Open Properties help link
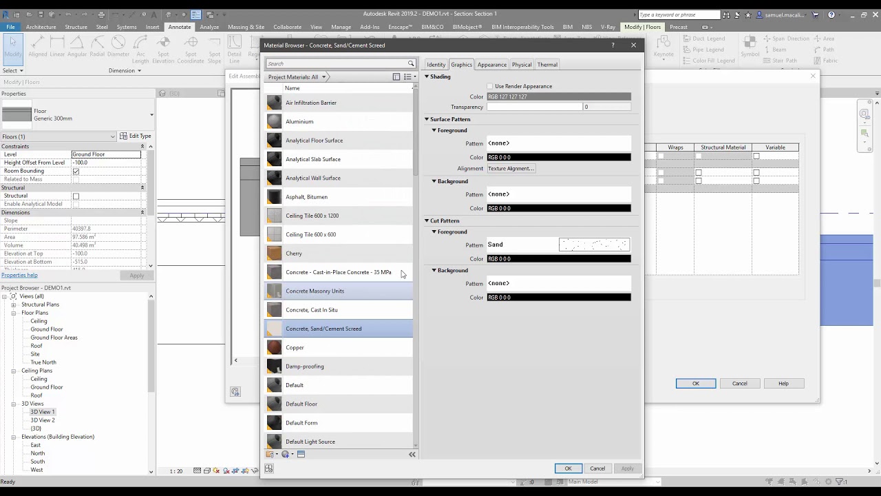The width and height of the screenshot is (881, 496). click(x=19, y=275)
